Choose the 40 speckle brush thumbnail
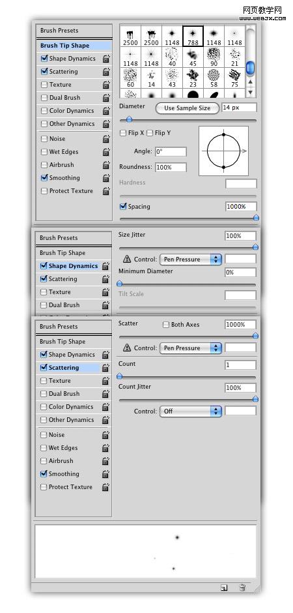Viewport: 293px width, 613px height. pos(172,57)
